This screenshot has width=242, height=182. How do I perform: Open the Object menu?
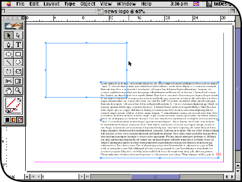[88, 4]
